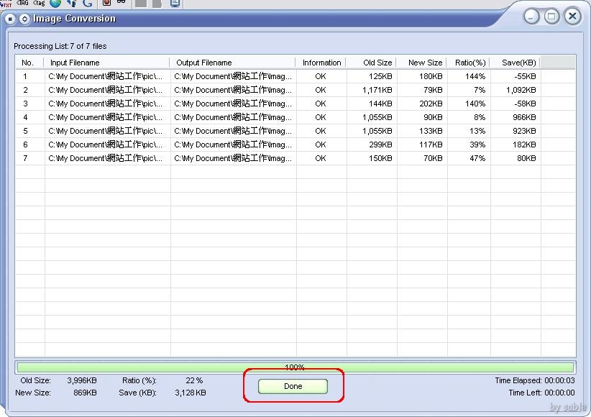The image size is (591, 417).
Task: Click the round stop button in title bar
Action: tap(10, 19)
